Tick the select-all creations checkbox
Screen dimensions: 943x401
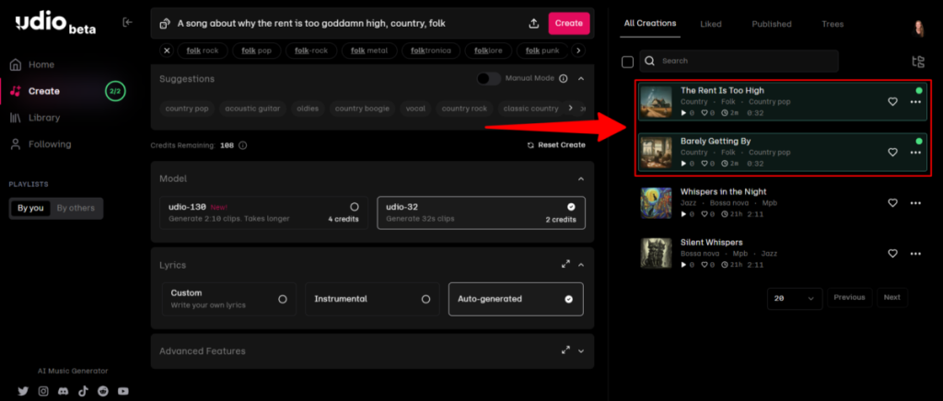point(627,62)
